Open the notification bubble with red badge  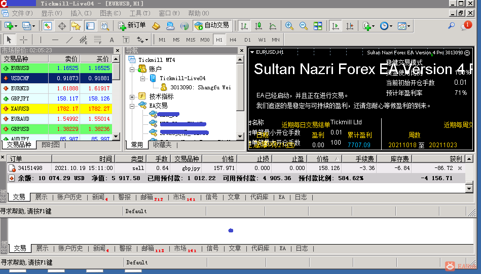pyautogui.click(x=466, y=26)
